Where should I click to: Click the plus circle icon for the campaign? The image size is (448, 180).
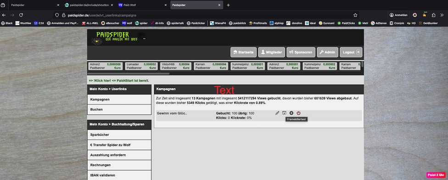pyautogui.click(x=291, y=113)
